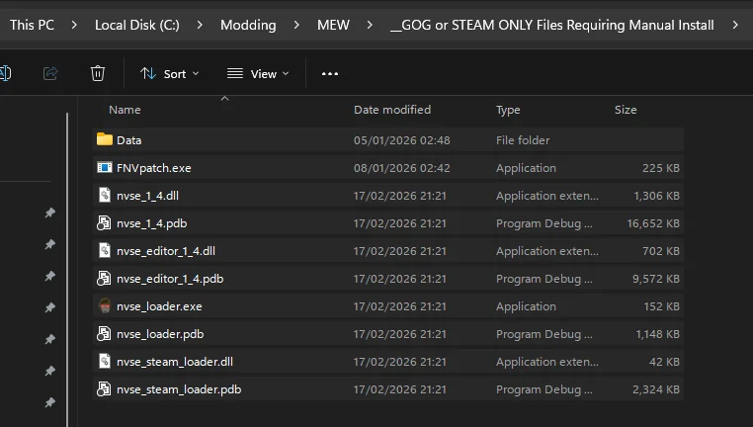Image resolution: width=753 pixels, height=427 pixels.
Task: Expand the chevron right after This PC
Action: pos(74,25)
